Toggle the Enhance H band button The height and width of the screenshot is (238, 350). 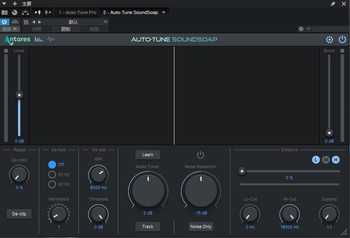(336, 159)
